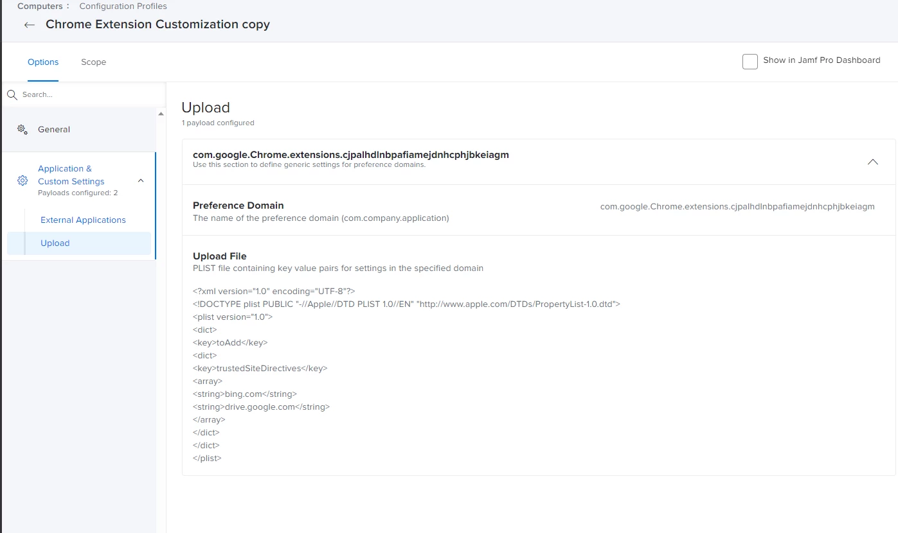
Task: Focus the sidebar Search field
Action: [84, 94]
